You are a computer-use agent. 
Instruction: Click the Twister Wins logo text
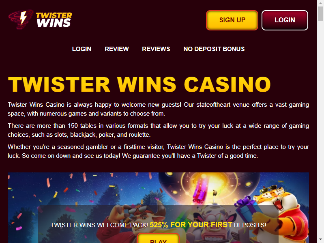tap(54, 20)
